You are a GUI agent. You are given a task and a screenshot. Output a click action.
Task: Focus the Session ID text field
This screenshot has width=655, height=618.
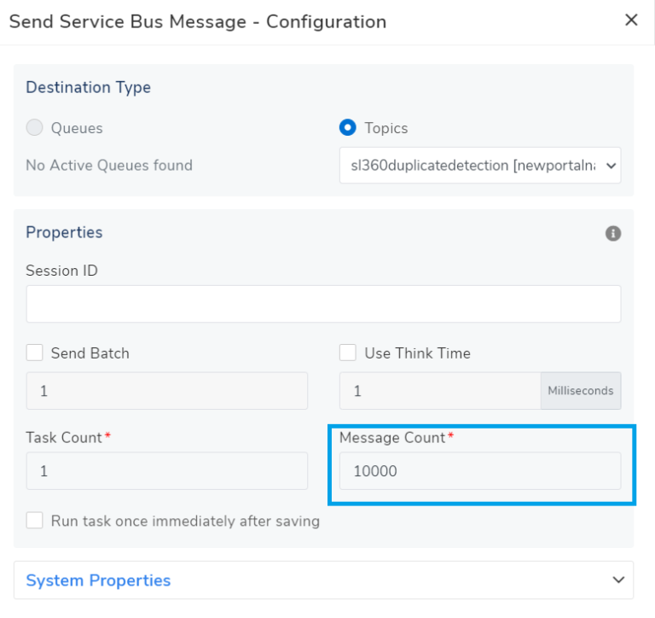pyautogui.click(x=323, y=304)
